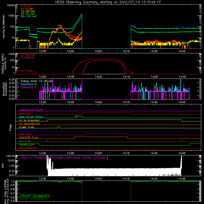Select the REAR SEGMENTS legend label
Image resolution: width=204 pixels, height=204 pixels.
click(x=34, y=199)
